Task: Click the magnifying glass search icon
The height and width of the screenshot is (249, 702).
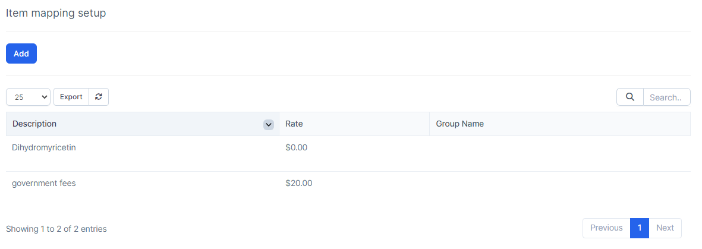Action: point(630,97)
